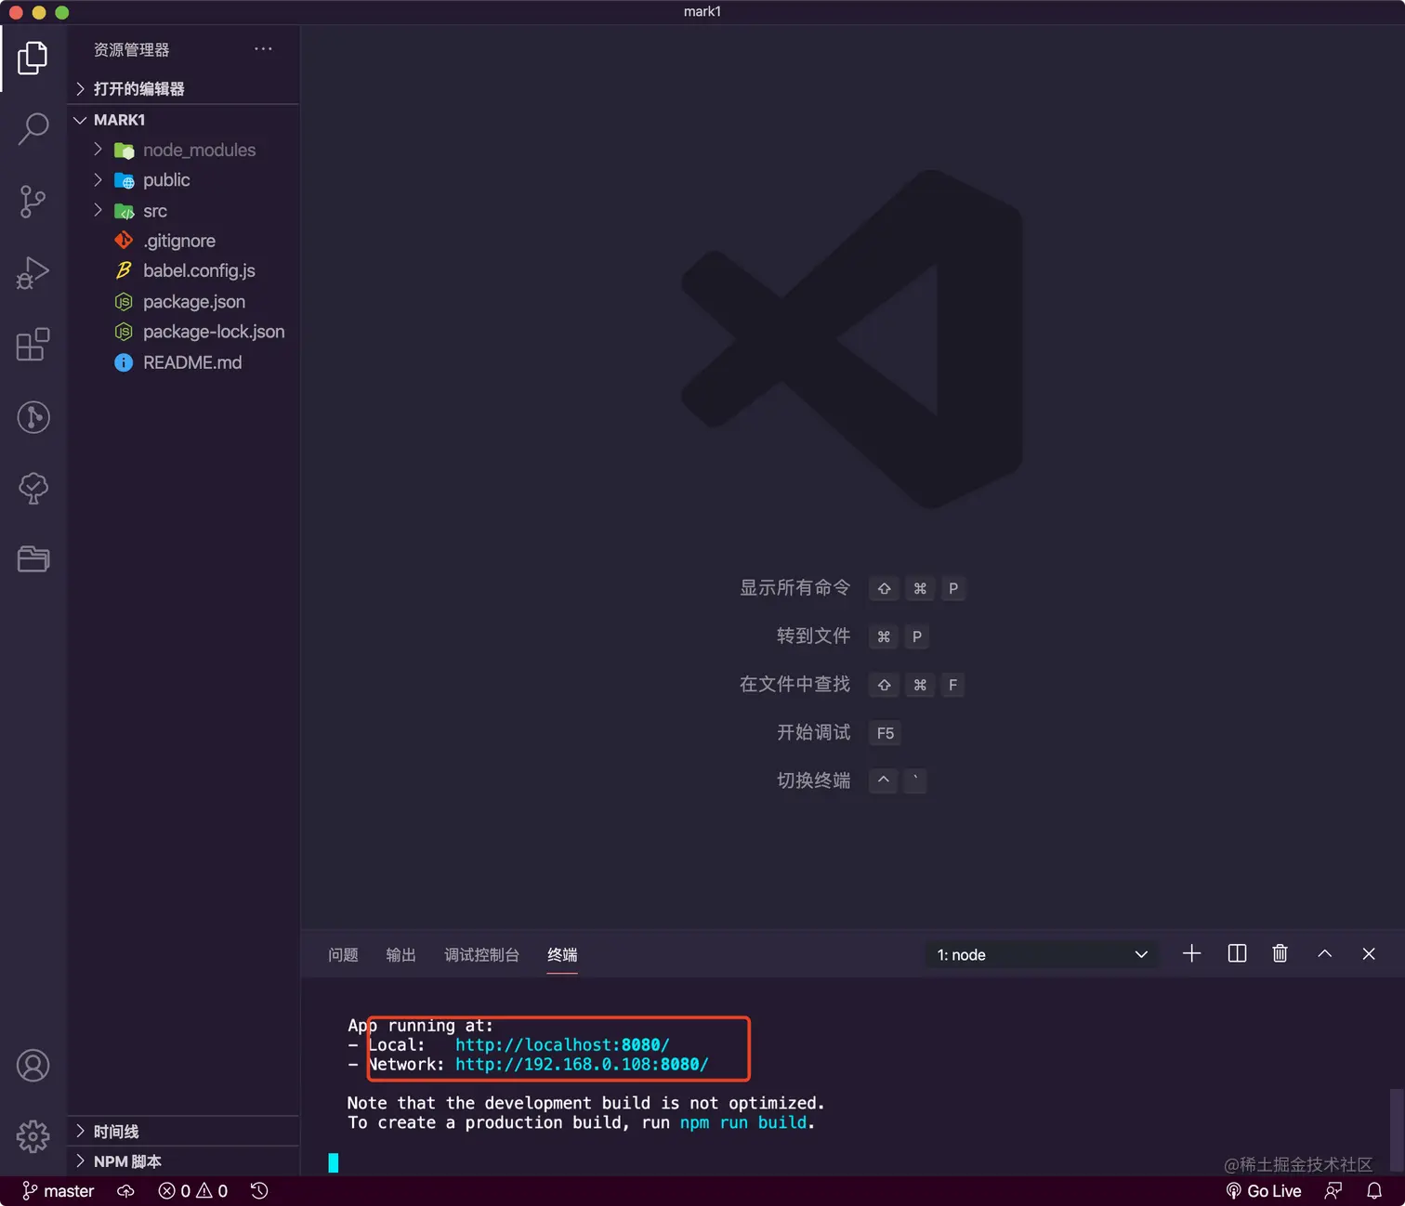Click 'npm run build' text in terminal
Viewport: 1405px width, 1206px height.
pyautogui.click(x=743, y=1122)
